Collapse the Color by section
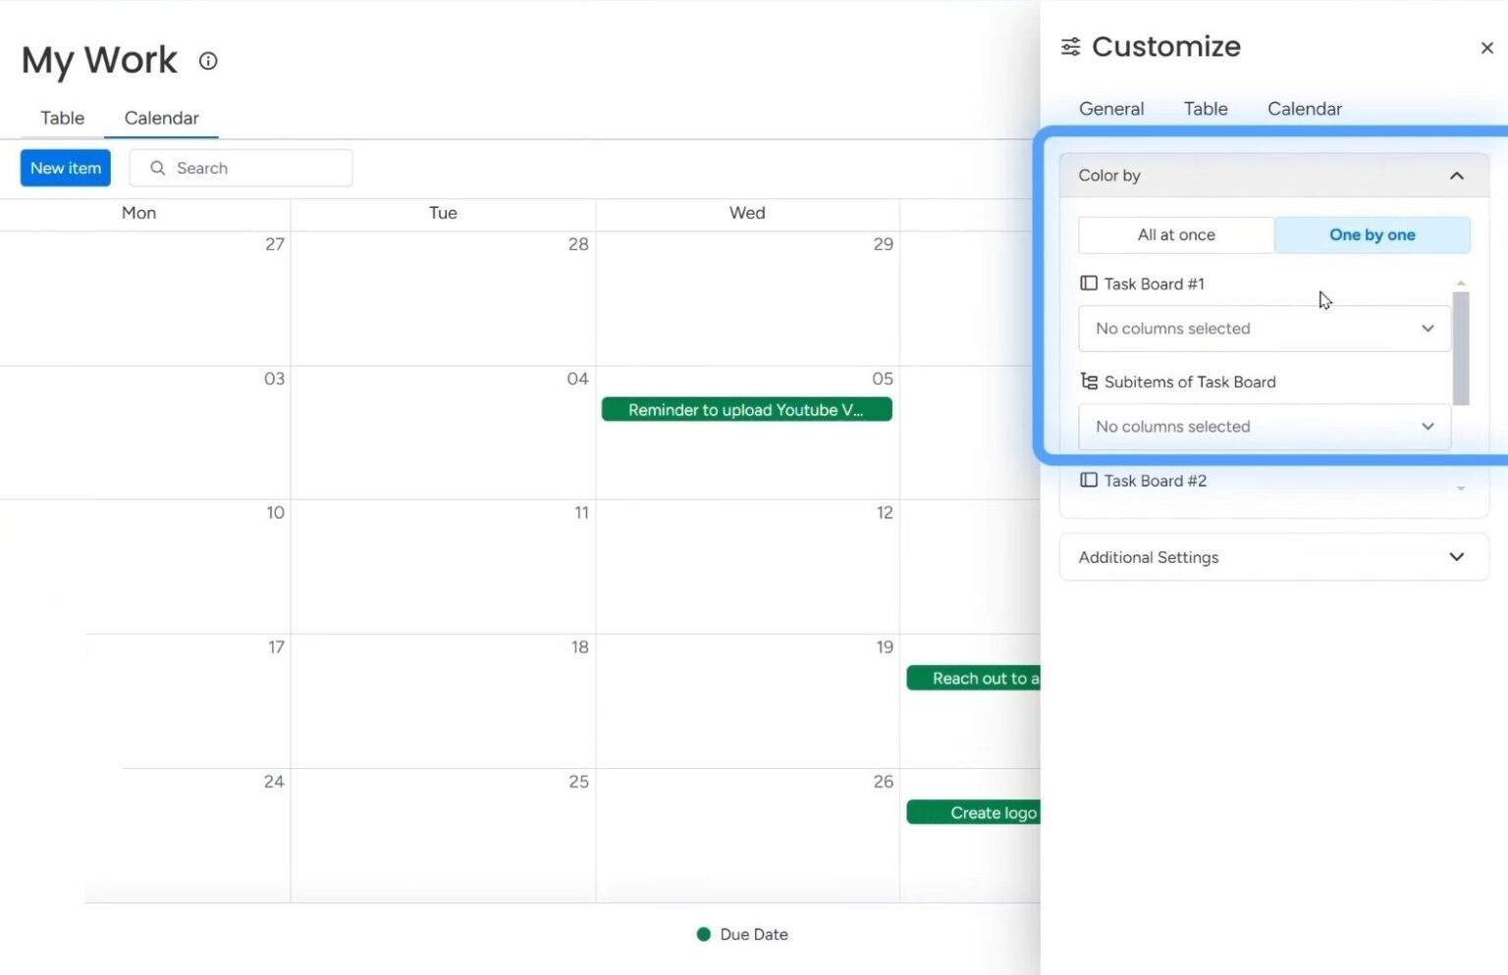1508x975 pixels. 1457,175
